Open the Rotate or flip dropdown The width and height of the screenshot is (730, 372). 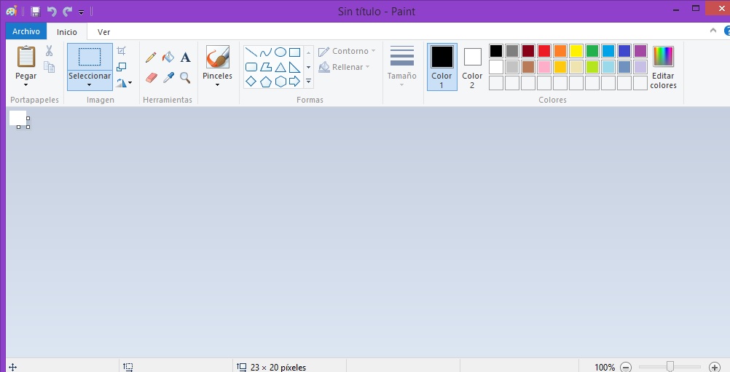[125, 83]
